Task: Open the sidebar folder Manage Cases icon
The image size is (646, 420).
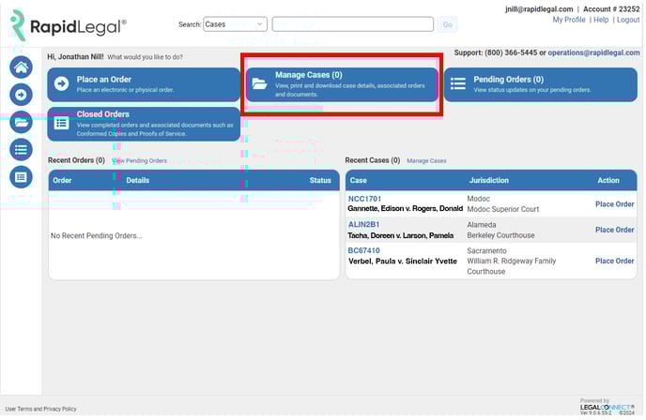Action: 21,122
